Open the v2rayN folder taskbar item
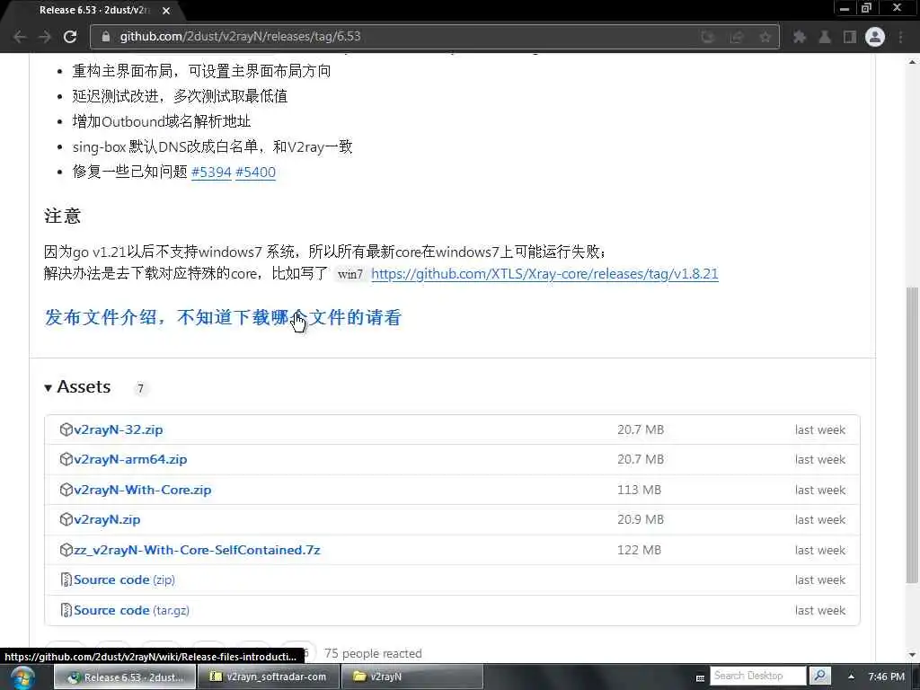Image resolution: width=920 pixels, height=690 pixels. click(411, 677)
